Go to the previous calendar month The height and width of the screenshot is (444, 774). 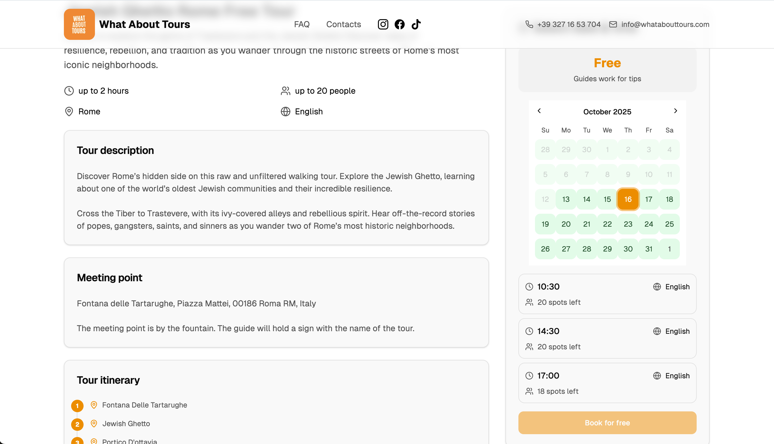(x=539, y=111)
